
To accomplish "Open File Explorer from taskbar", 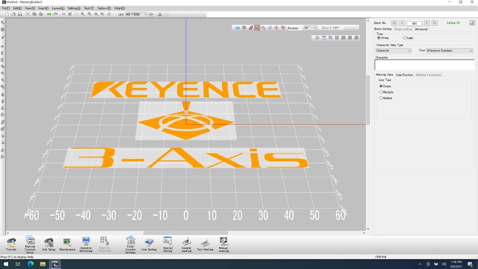I will tap(43, 264).
